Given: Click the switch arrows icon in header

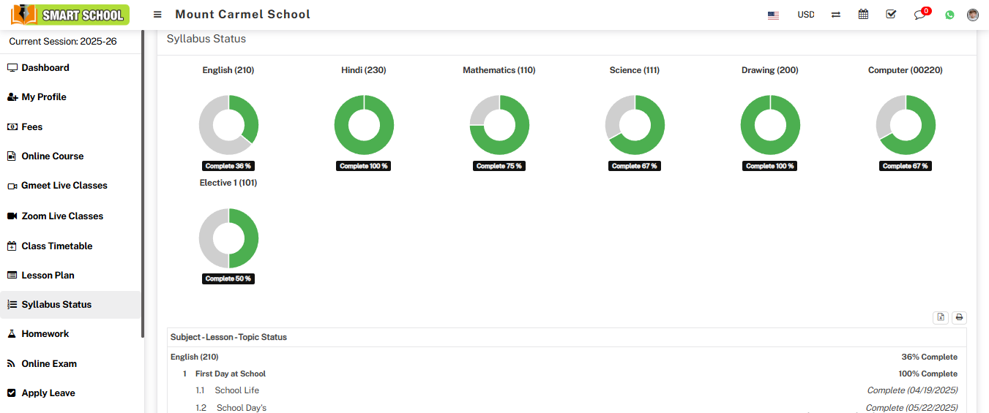Looking at the screenshot, I should pos(835,15).
